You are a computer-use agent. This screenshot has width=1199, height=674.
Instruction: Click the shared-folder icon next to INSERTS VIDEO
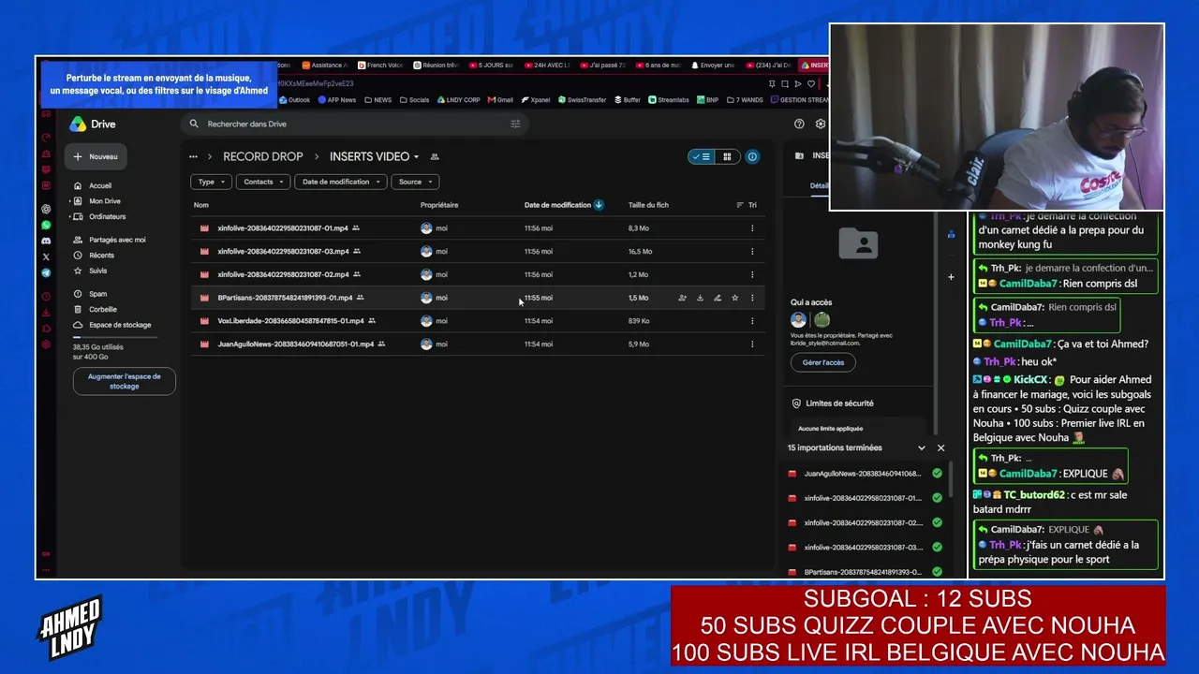coord(435,156)
